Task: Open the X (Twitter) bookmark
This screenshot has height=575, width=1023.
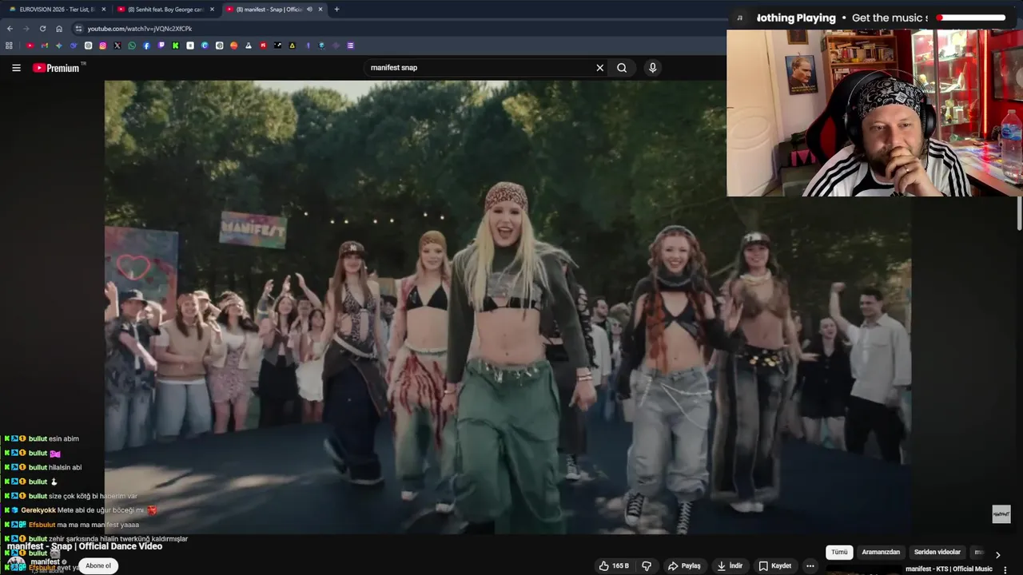Action: pos(117,46)
